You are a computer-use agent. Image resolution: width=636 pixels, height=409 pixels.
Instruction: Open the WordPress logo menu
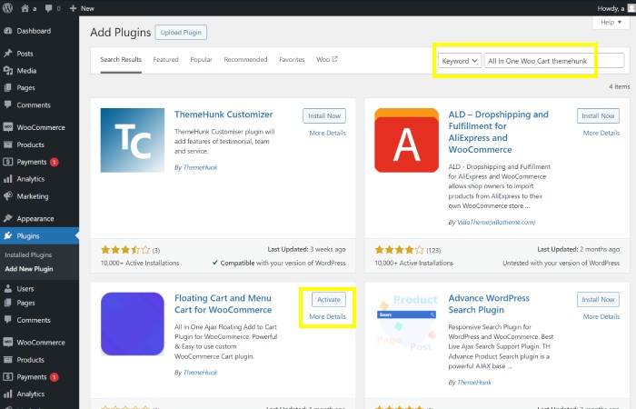7,7
